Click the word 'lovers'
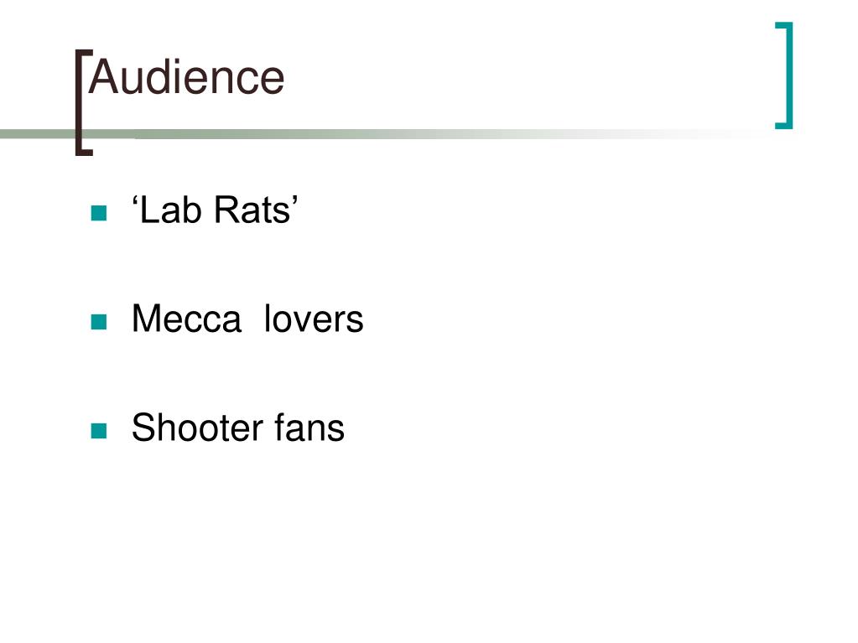The height and width of the screenshot is (643, 858). (314, 319)
